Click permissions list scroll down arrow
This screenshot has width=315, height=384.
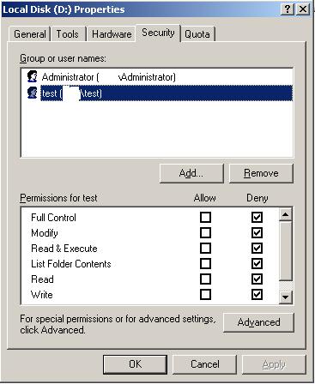285,297
